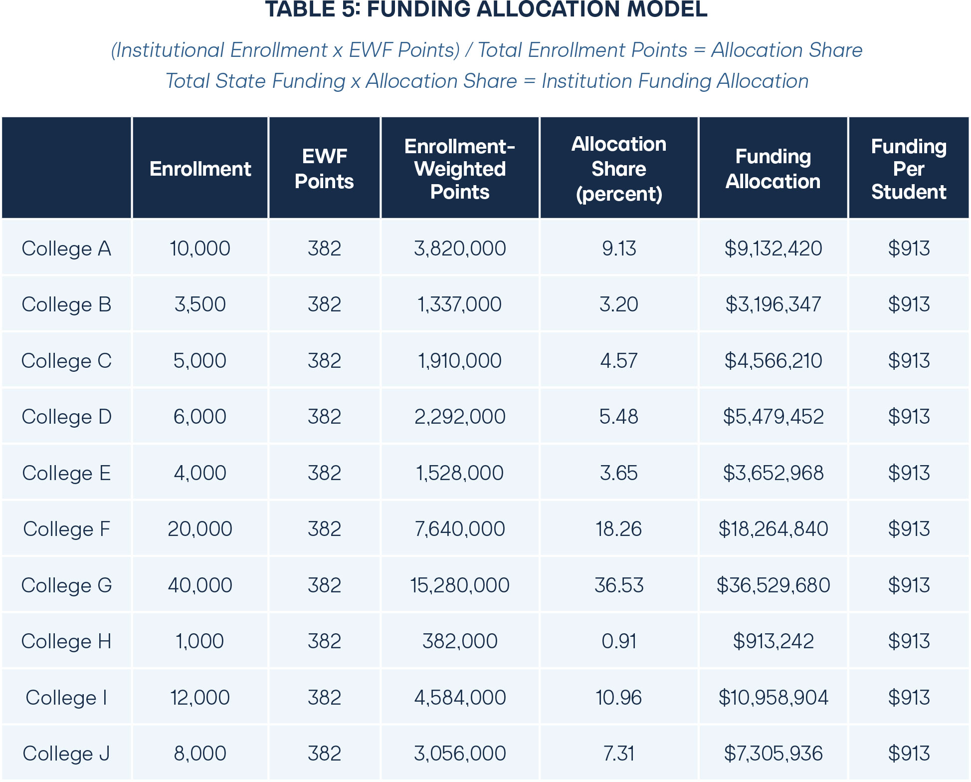Select the $9,132,420 funding allocation cell
The image size is (971, 782).
pyautogui.click(x=773, y=249)
